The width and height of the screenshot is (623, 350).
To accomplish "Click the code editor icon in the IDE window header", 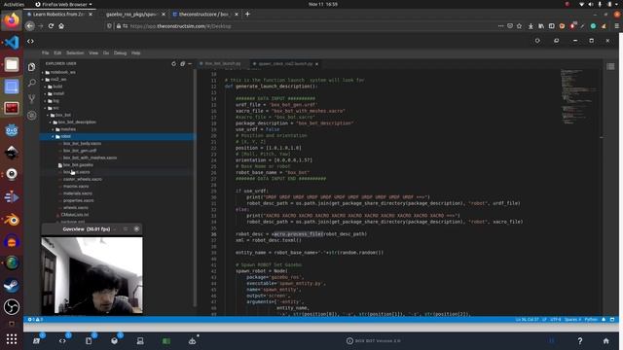I will pyautogui.click(x=30, y=41).
